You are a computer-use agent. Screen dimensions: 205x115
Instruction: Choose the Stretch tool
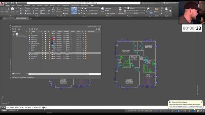click(x=28, y=13)
